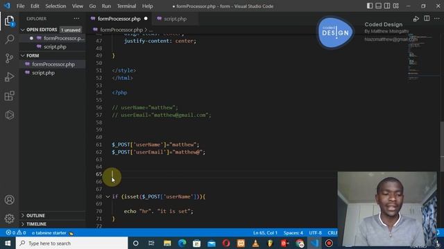
Task: Open Google Chrome from the taskbar
Action: click(300, 243)
